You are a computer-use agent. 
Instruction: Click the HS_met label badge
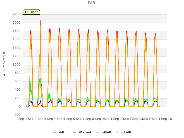[32, 12]
